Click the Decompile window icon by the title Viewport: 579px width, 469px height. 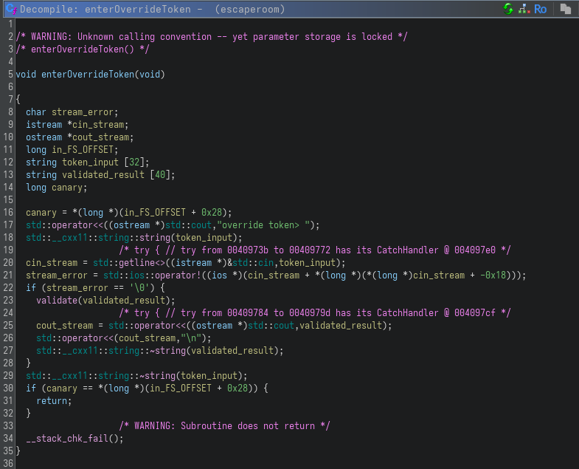click(11, 9)
